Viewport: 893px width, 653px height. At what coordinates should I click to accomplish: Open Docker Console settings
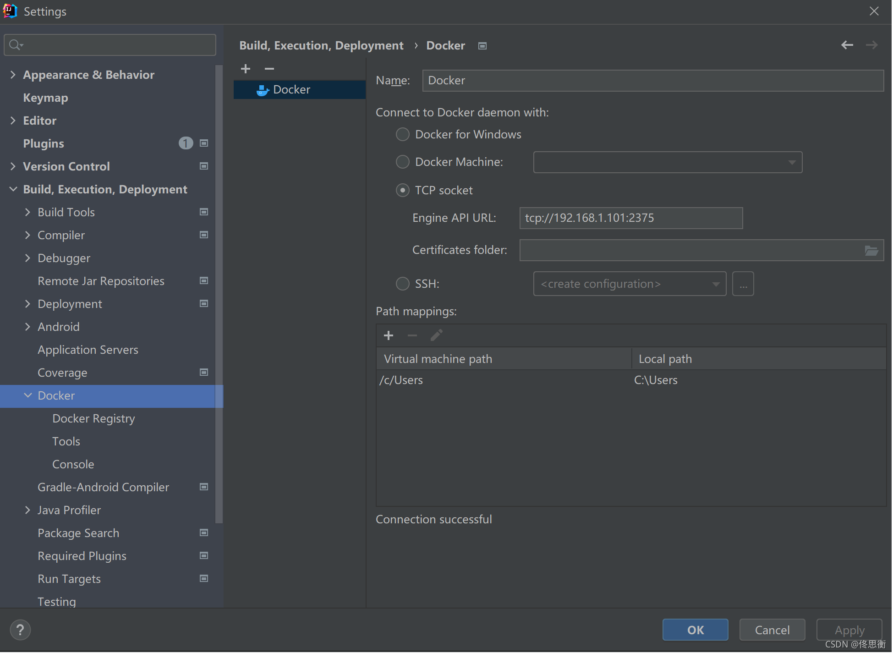(73, 465)
